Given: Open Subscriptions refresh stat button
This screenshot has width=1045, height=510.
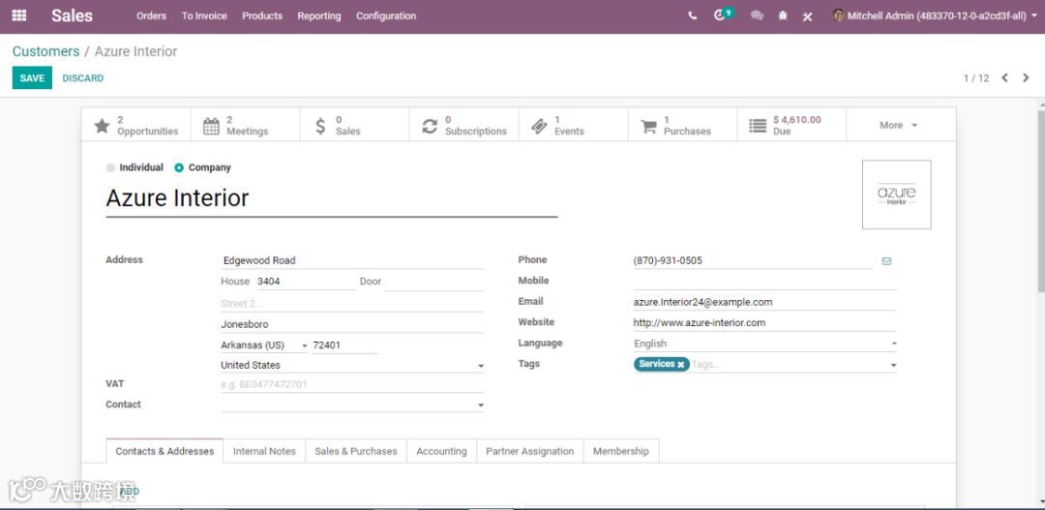Looking at the screenshot, I should [x=463, y=125].
